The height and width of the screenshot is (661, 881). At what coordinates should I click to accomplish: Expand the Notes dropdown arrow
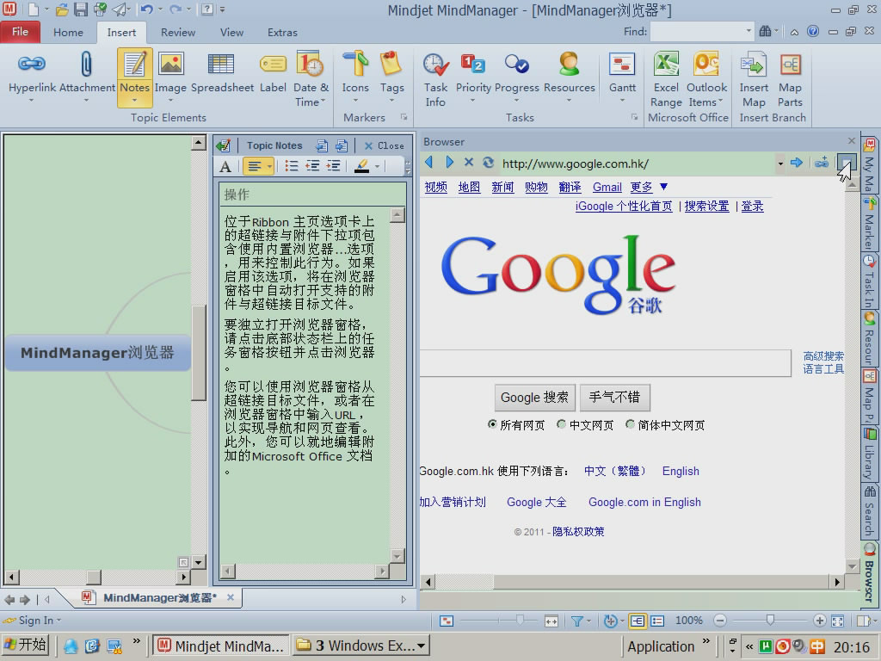click(135, 102)
